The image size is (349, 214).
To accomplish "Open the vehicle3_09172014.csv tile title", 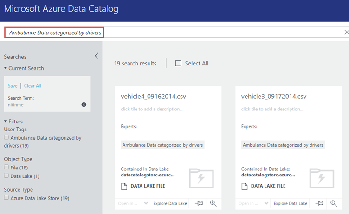I will pos(274,97).
